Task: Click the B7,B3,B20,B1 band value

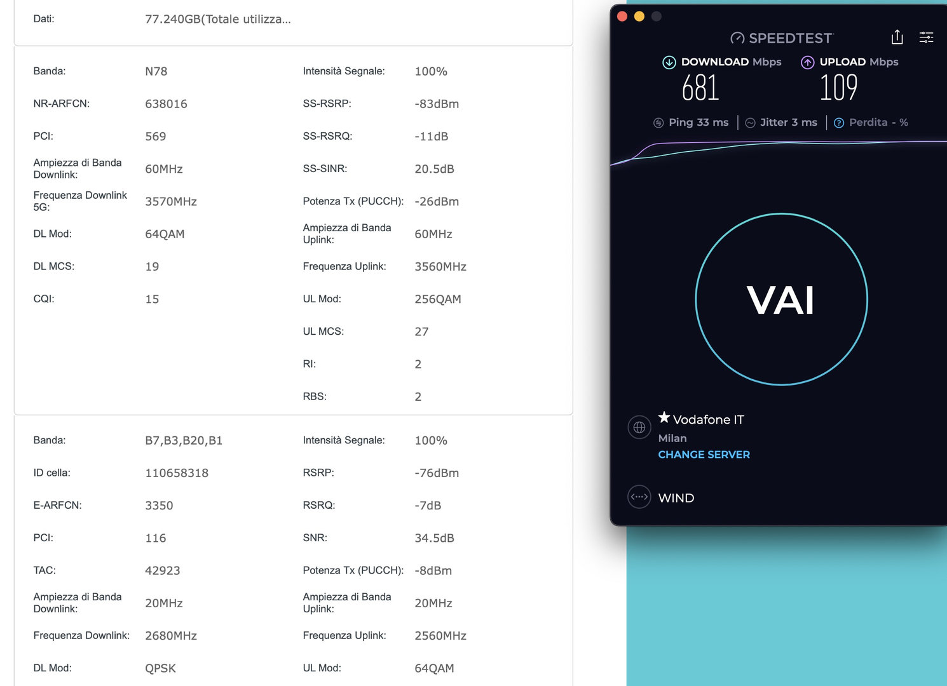Action: (x=184, y=440)
